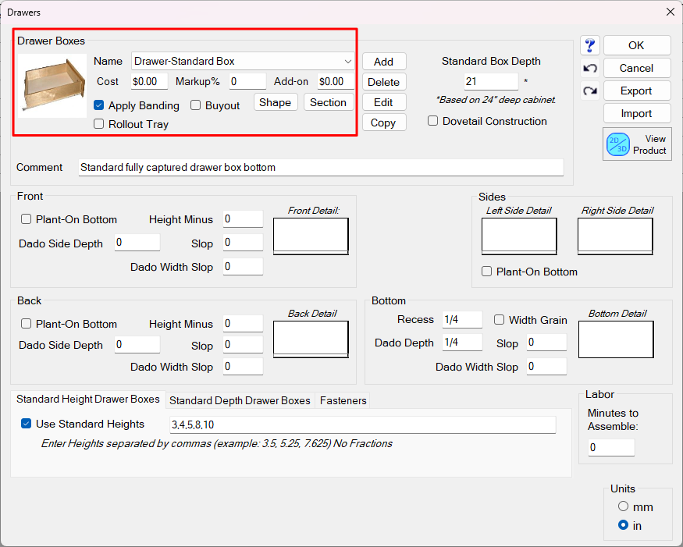This screenshot has height=547, width=683.
Task: Click the redo arrow icon
Action: tap(590, 91)
